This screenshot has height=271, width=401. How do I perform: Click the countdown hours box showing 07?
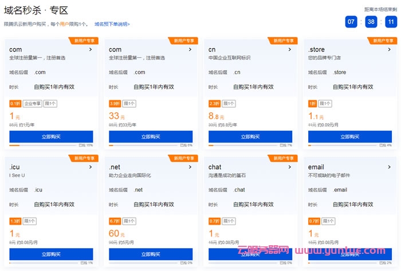tap(351, 22)
